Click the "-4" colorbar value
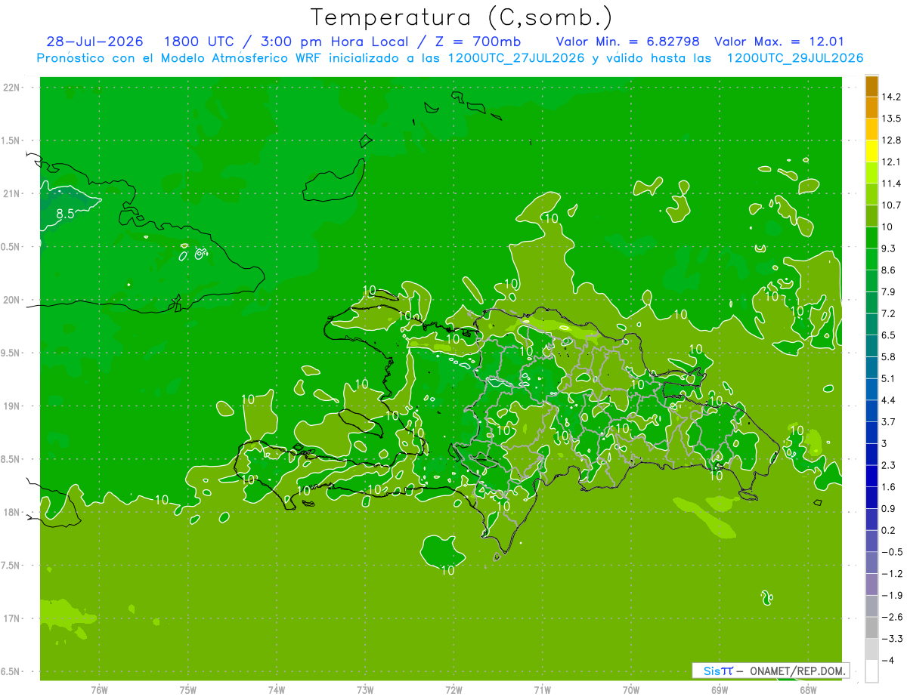This screenshot has width=907, height=700. (x=887, y=660)
